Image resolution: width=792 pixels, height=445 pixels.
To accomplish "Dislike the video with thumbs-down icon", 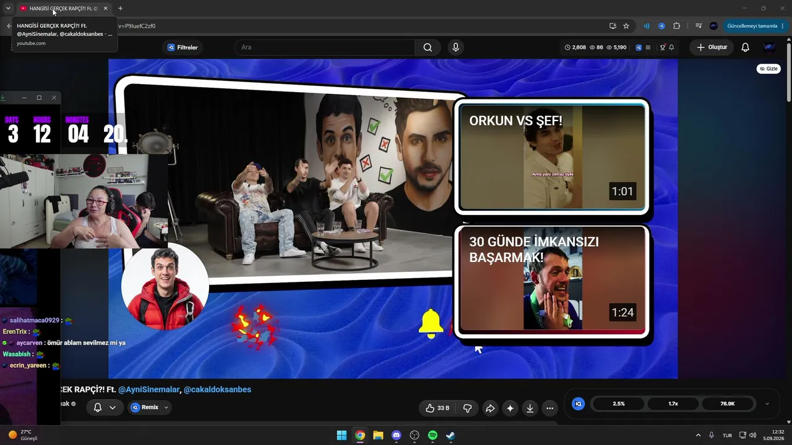I will (468, 408).
